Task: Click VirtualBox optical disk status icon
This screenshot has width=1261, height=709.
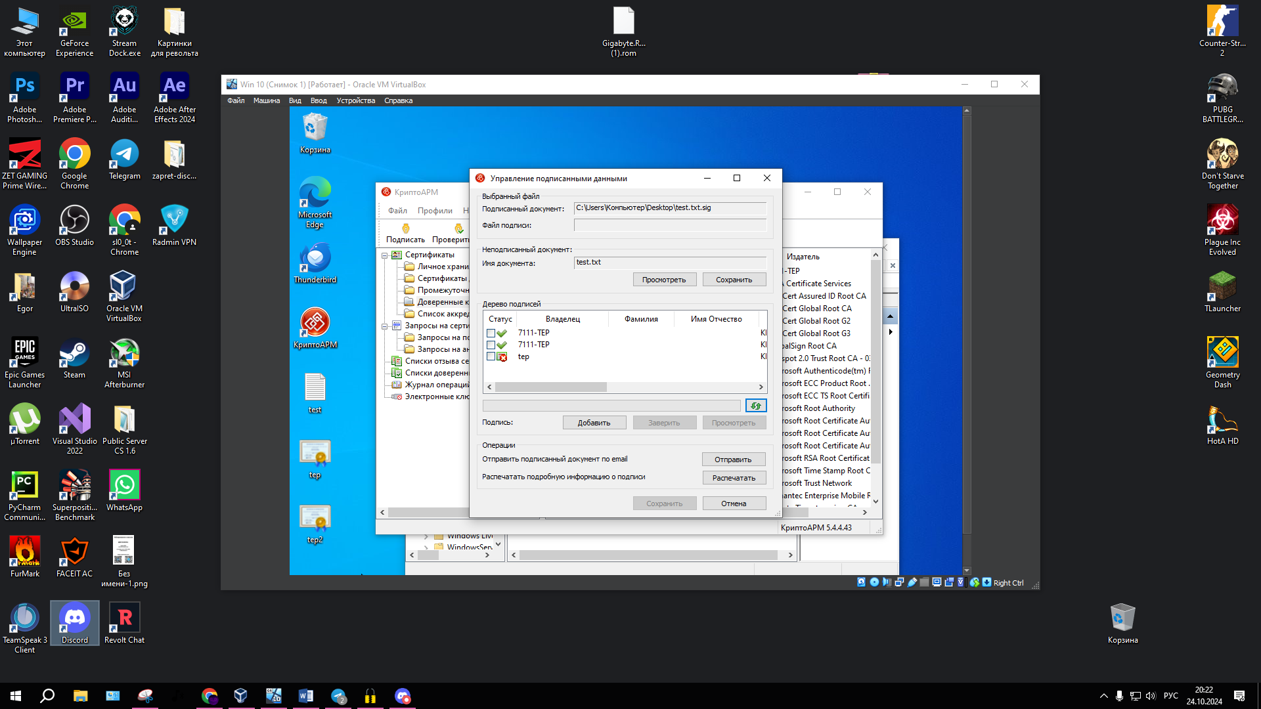Action: pos(874,582)
